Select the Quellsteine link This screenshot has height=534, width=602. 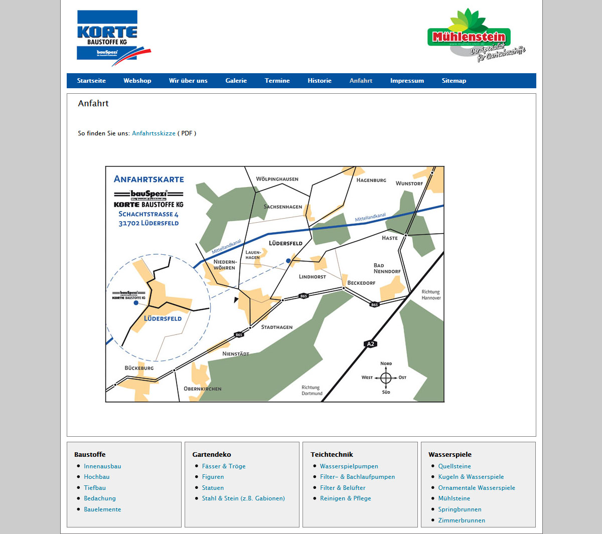[x=455, y=466]
